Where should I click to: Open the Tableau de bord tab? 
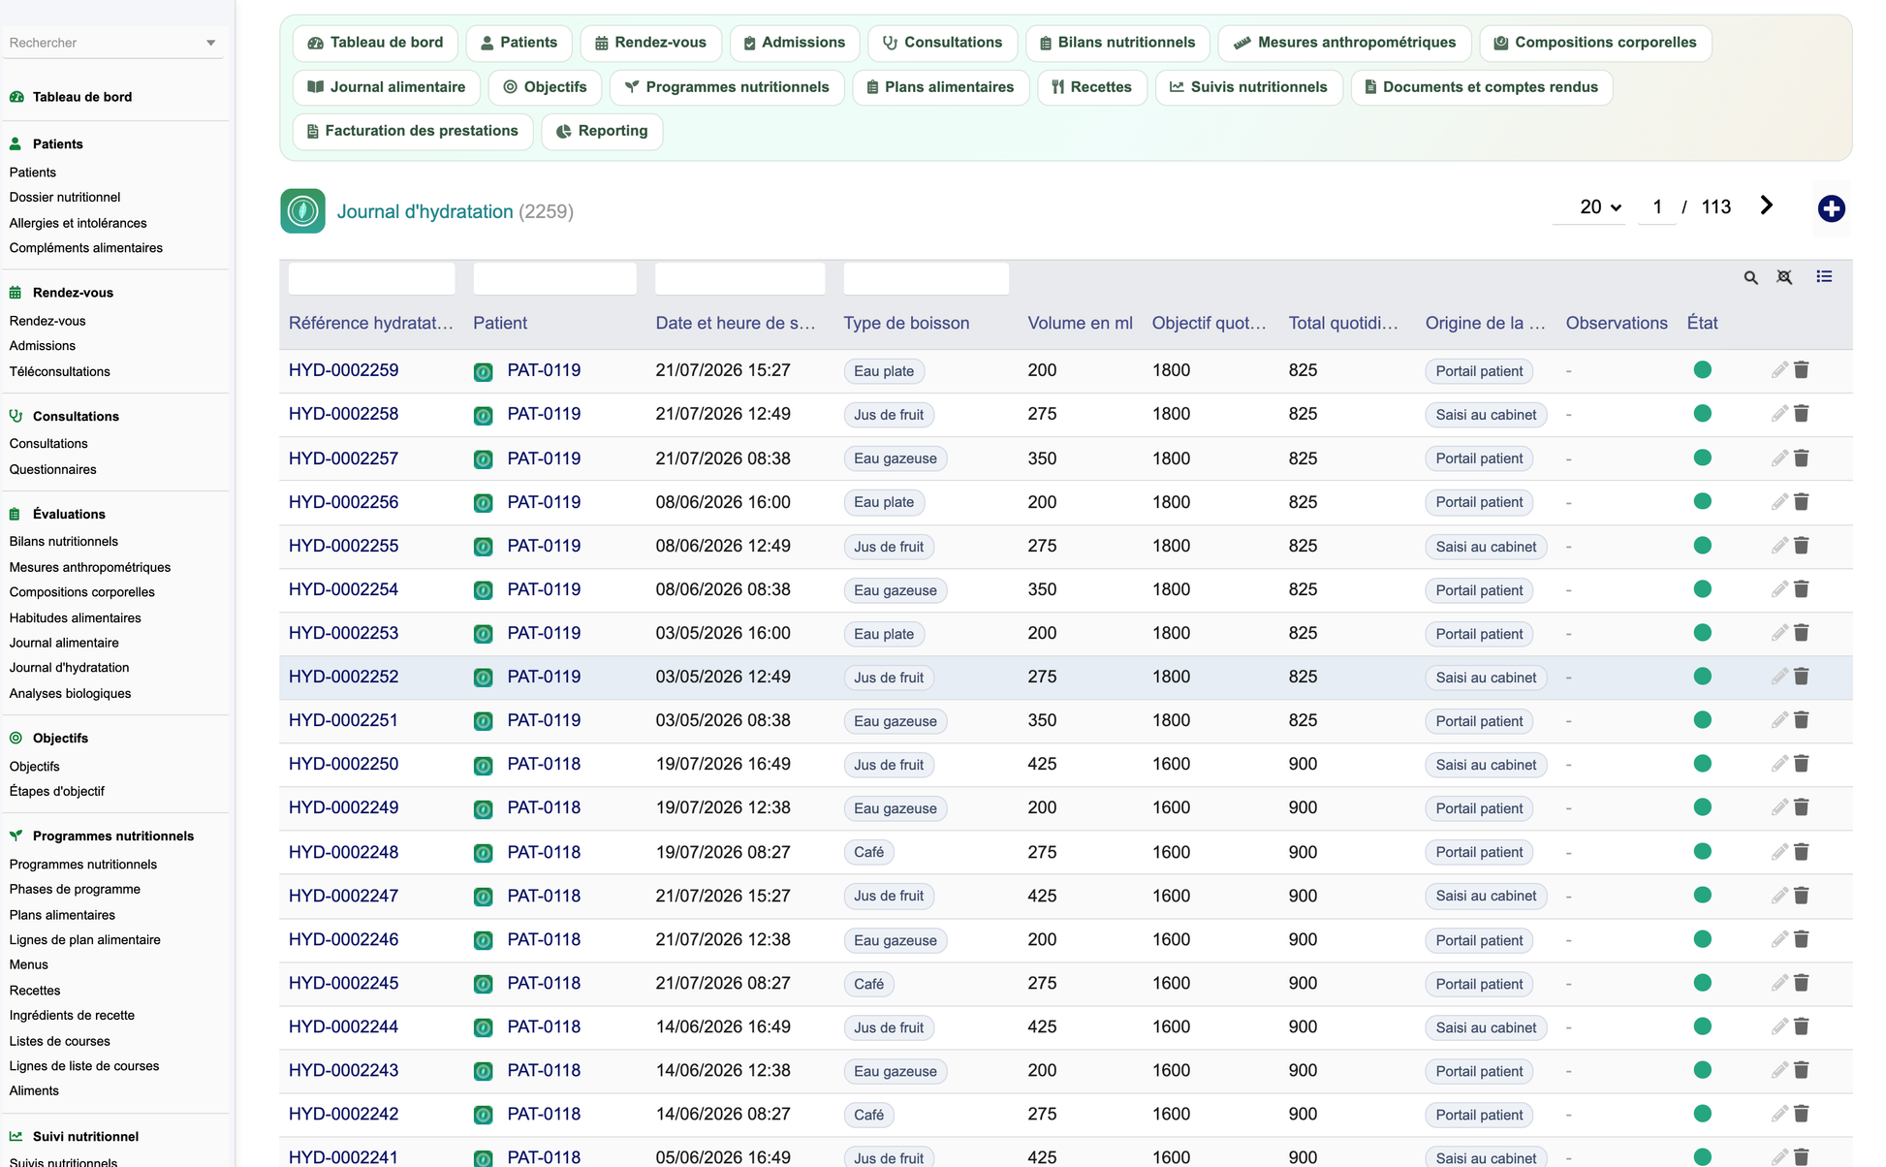[375, 43]
